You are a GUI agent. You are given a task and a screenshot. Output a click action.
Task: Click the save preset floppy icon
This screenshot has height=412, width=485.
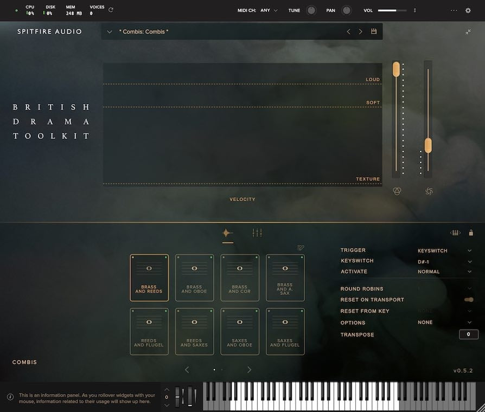tap(374, 31)
